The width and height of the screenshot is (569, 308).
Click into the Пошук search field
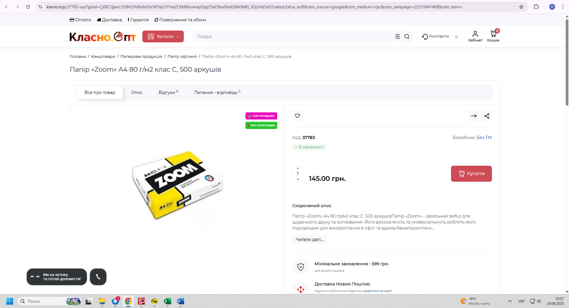[292, 36]
